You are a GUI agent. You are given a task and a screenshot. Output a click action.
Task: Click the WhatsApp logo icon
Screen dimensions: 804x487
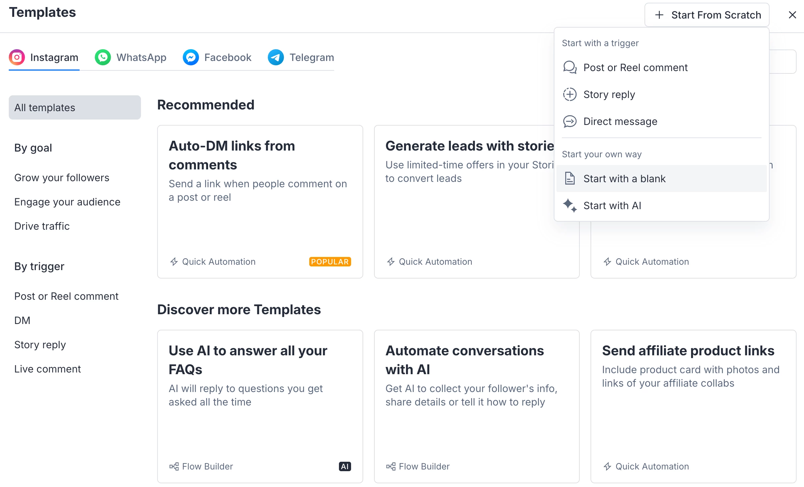point(103,57)
